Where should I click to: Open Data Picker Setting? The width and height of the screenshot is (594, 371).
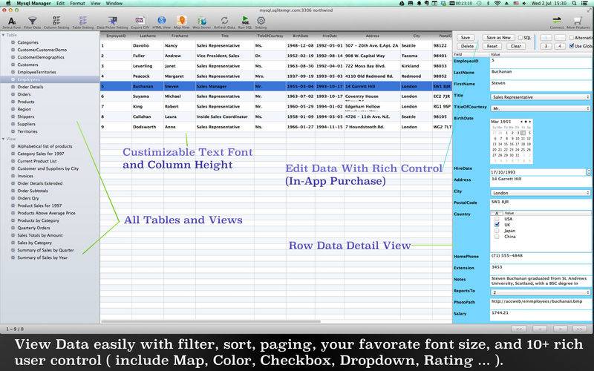[113, 22]
